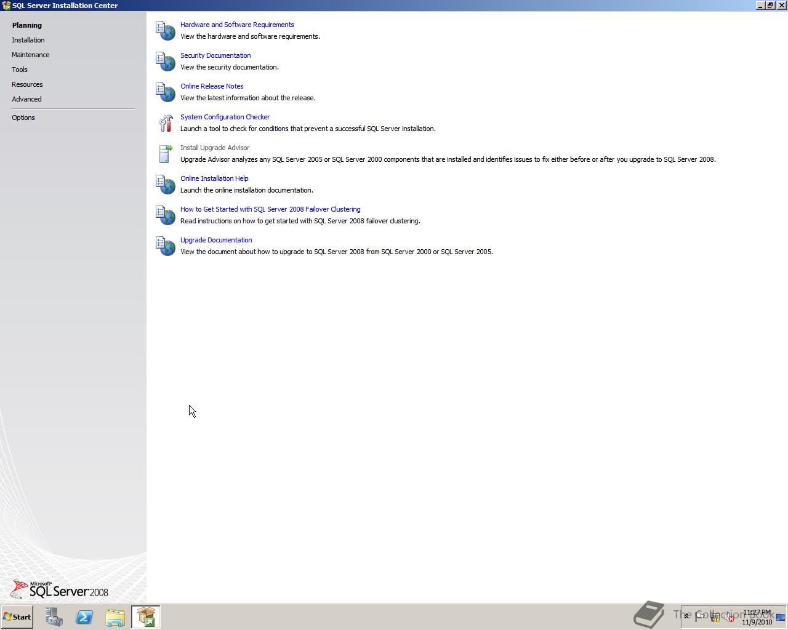Click the Action Center flag tray icon

tap(699, 617)
